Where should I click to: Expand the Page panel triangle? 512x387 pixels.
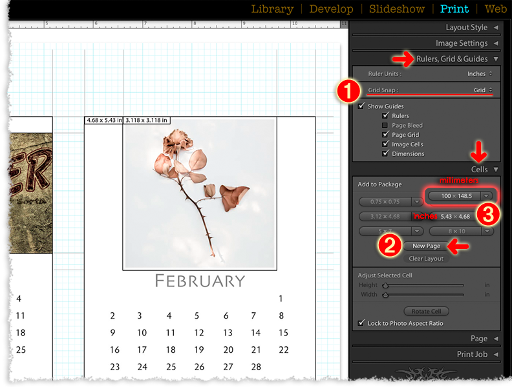[x=496, y=339]
